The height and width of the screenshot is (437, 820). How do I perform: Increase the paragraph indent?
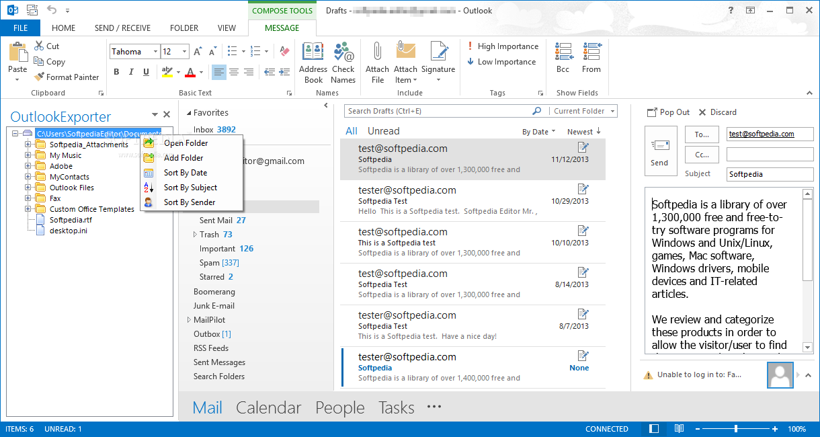[x=285, y=72]
